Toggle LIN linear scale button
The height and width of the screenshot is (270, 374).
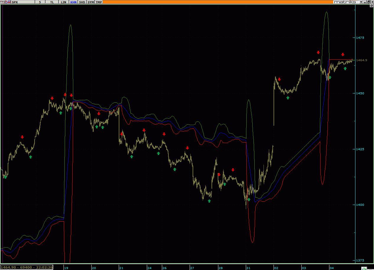[x=64, y=2]
